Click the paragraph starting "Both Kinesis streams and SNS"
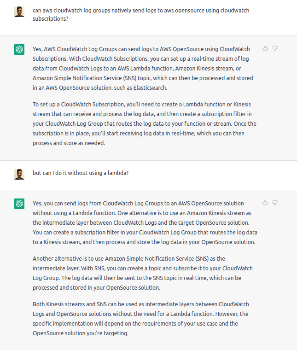Screen dimensions: 297x350 pyautogui.click(x=141, y=319)
